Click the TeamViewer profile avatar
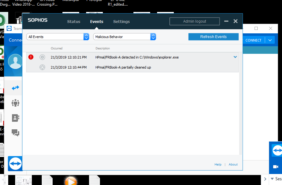 click(15, 61)
